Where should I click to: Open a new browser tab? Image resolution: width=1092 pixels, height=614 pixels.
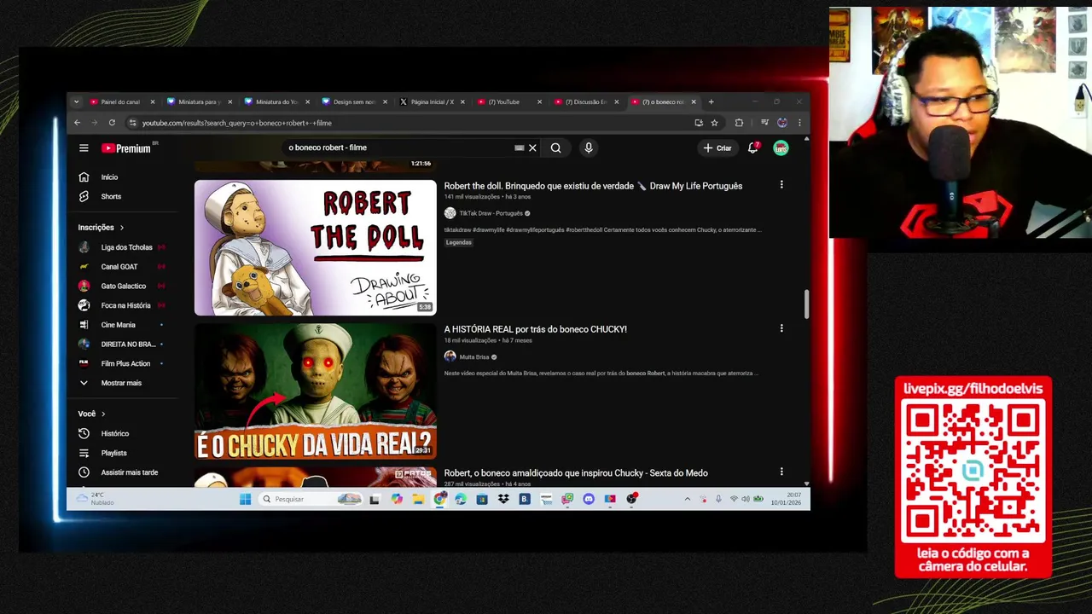tap(711, 101)
